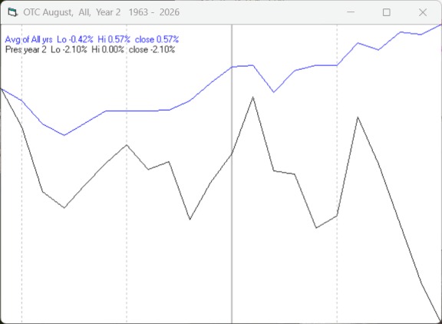This screenshot has height=324, width=442.
Task: Maximize the OTC August chart window
Action: 387,12
